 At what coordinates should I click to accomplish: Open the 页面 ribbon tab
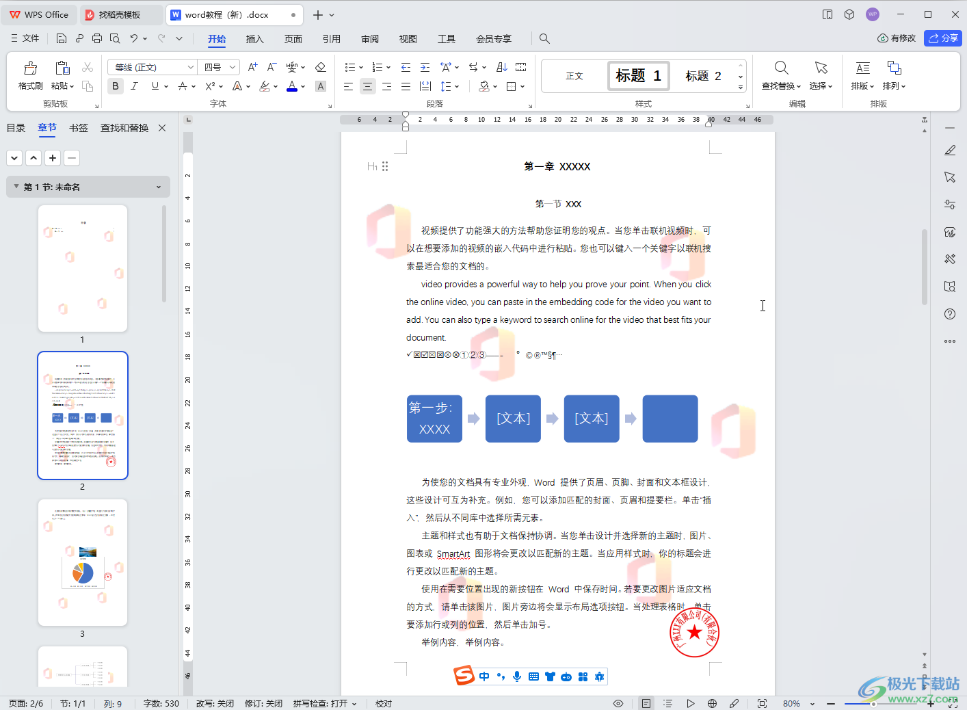(x=293, y=39)
